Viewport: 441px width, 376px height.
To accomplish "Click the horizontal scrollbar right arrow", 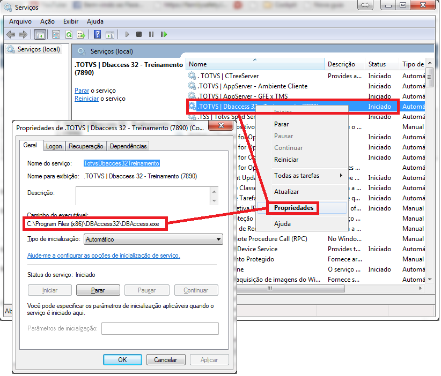I will pyautogui.click(x=421, y=289).
